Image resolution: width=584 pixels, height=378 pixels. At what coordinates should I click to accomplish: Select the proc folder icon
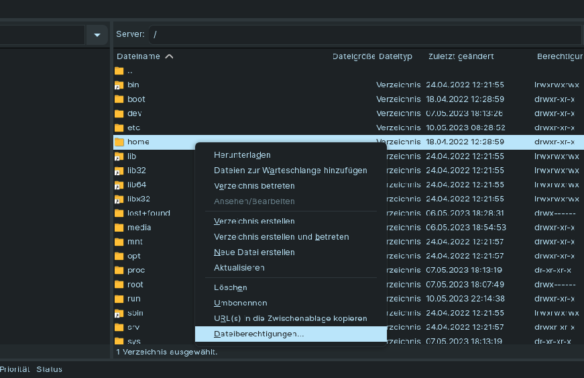pyautogui.click(x=119, y=271)
